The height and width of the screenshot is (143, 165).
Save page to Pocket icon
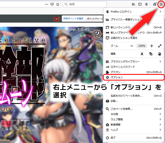pos(52,4)
